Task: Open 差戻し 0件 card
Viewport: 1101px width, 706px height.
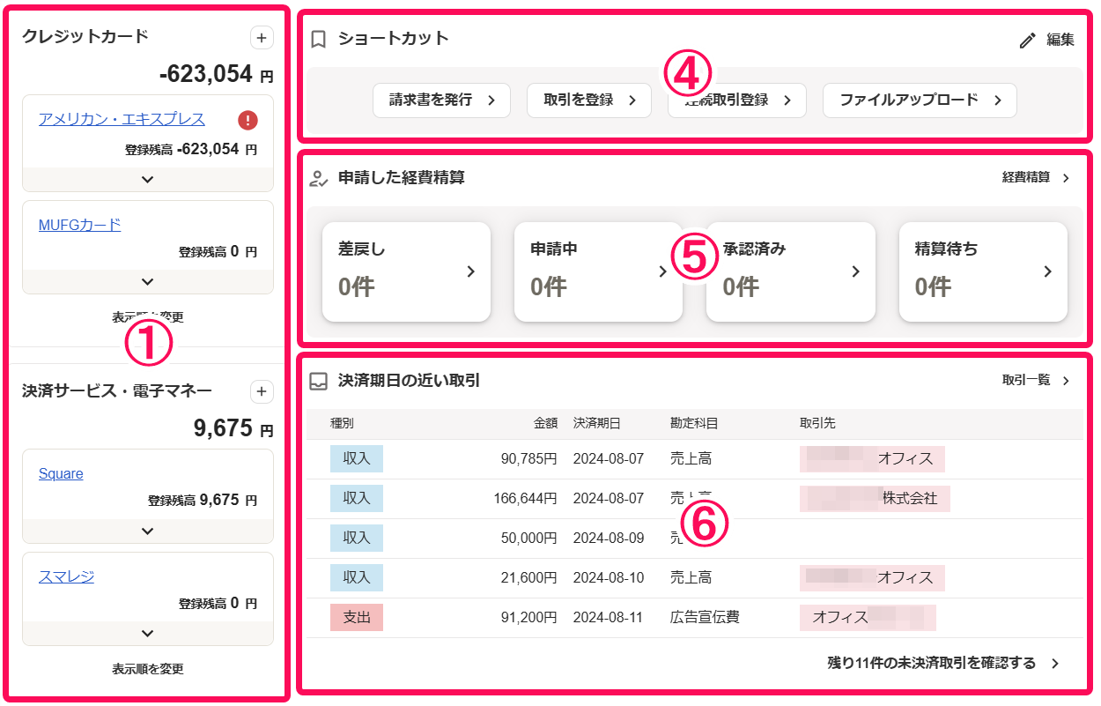Action: [x=406, y=271]
